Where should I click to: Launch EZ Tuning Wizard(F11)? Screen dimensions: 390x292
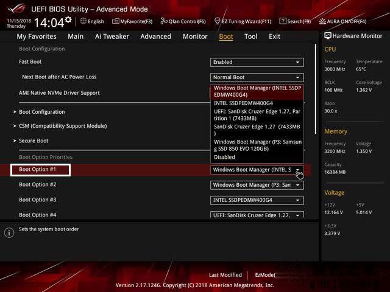[243, 21]
